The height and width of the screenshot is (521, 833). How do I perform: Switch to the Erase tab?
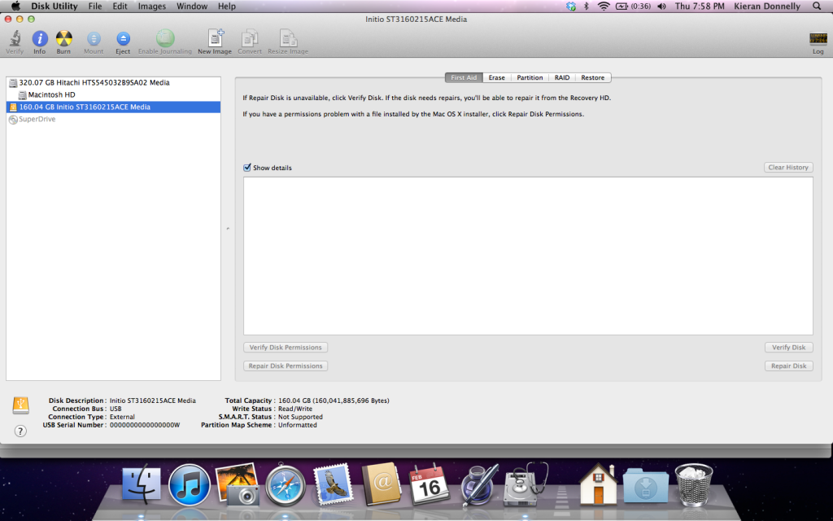pyautogui.click(x=497, y=77)
